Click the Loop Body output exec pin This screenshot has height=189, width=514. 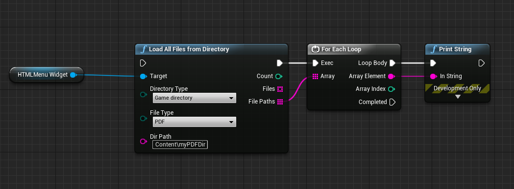[392, 63]
